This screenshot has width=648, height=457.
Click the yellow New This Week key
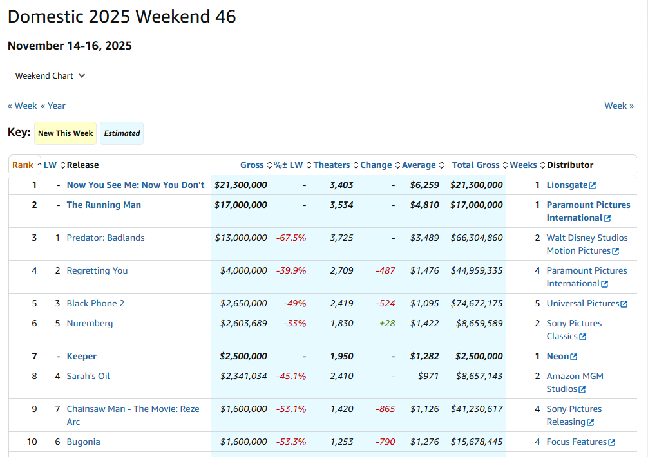65,133
